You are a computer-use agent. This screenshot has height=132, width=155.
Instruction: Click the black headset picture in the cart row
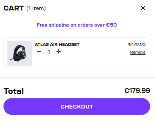click(19, 53)
